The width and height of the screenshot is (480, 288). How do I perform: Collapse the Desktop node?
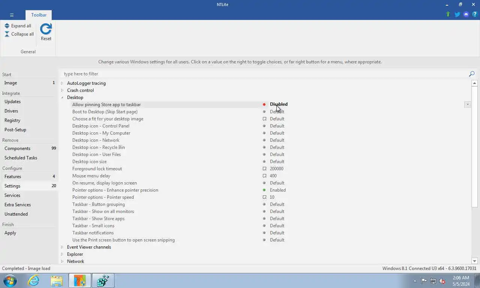click(x=62, y=97)
